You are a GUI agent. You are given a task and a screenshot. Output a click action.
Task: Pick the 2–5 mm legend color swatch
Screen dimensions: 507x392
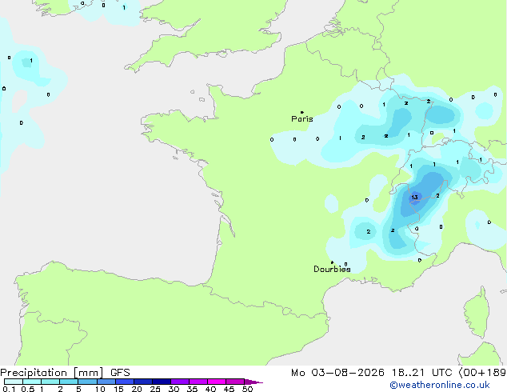coord(69,382)
